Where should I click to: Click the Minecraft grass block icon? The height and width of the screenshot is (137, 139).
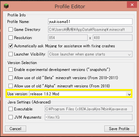[6, 6]
